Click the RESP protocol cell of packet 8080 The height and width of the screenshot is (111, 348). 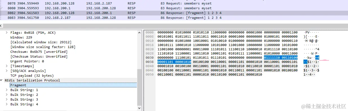click(132, 8)
